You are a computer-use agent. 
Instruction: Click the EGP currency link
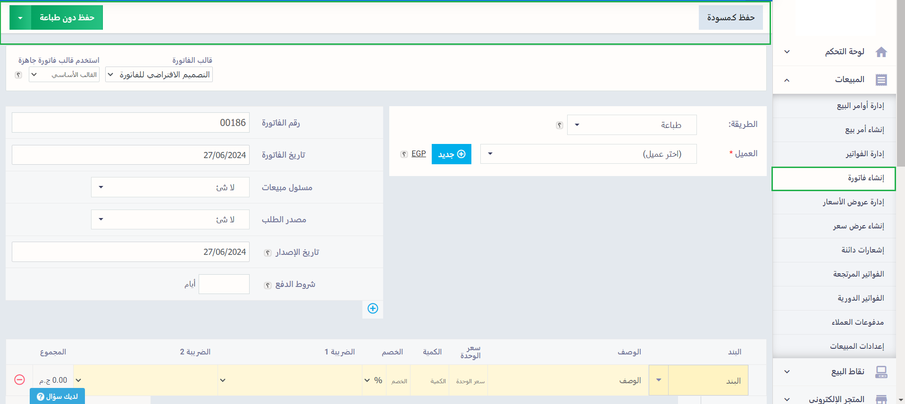419,154
